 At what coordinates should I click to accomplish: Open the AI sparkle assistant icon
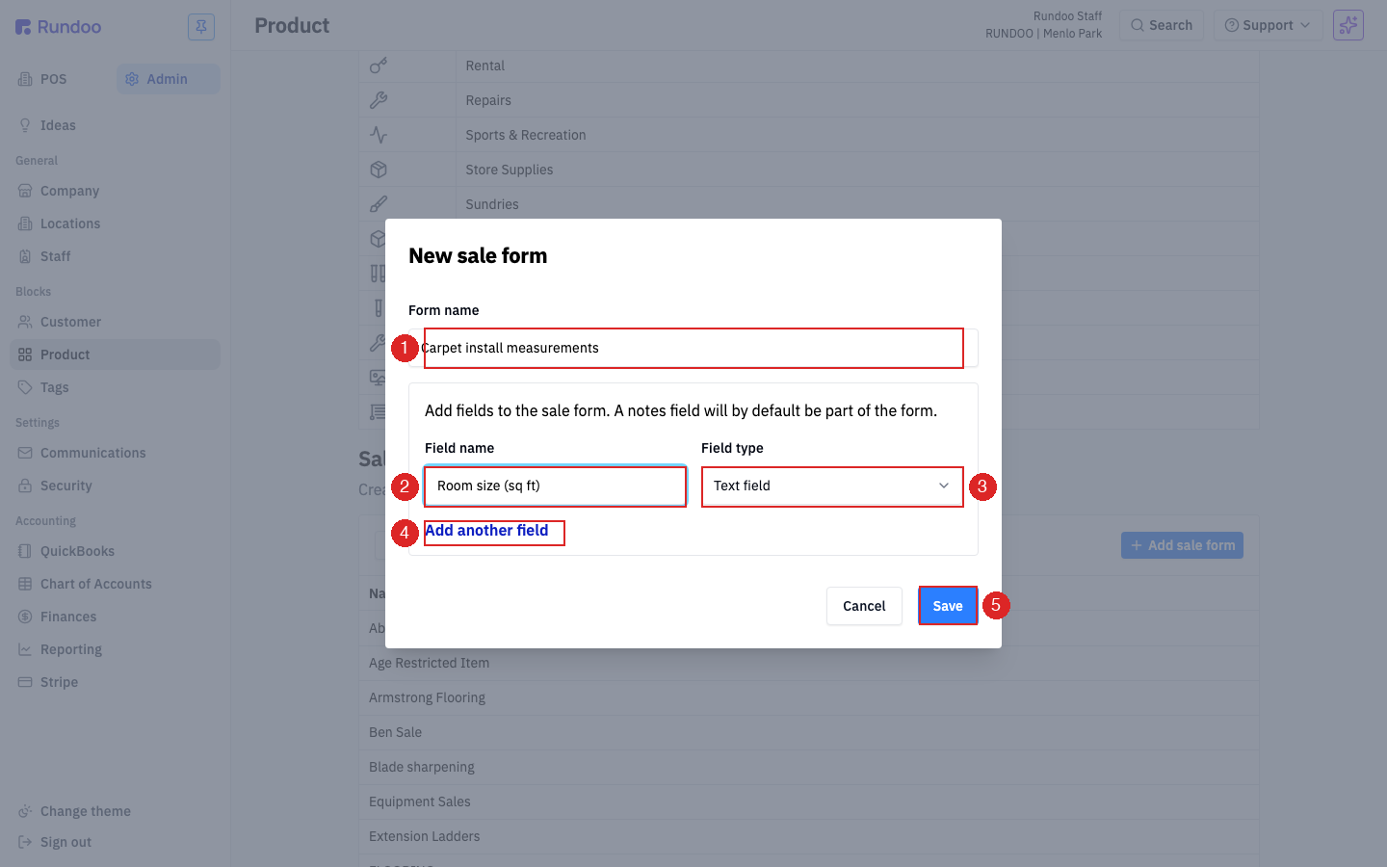tap(1348, 25)
